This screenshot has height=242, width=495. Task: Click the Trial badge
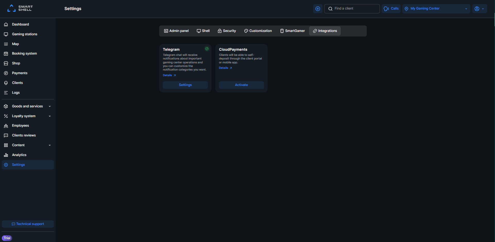pos(7,238)
